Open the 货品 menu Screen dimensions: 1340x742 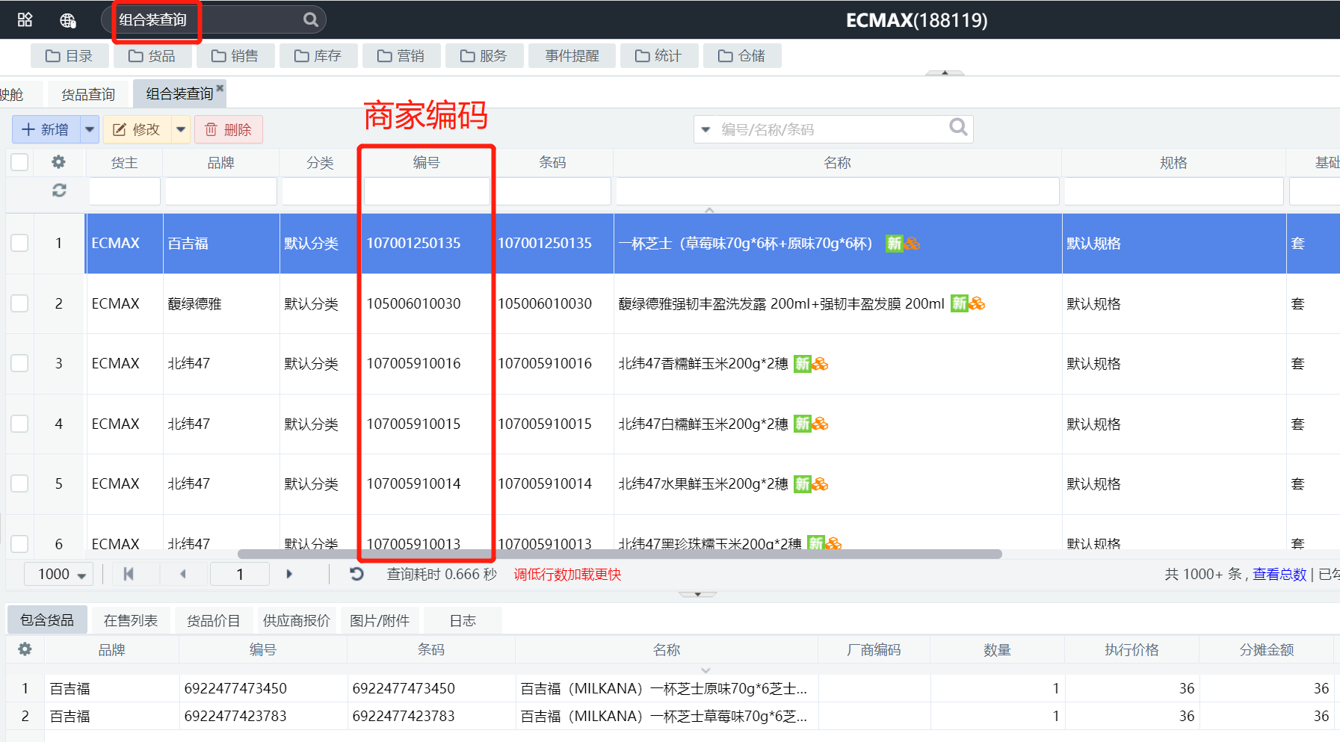pyautogui.click(x=152, y=56)
